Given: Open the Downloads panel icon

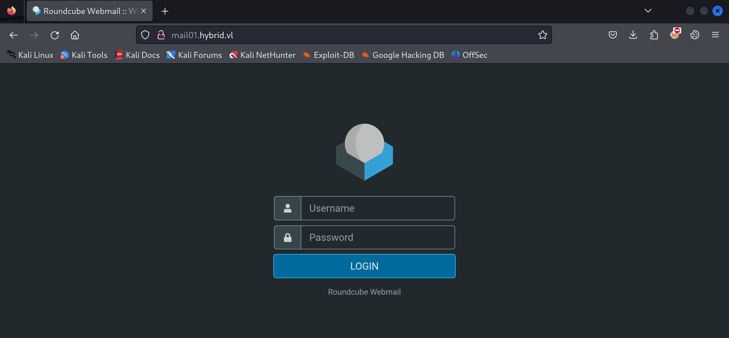Looking at the screenshot, I should pos(633,35).
